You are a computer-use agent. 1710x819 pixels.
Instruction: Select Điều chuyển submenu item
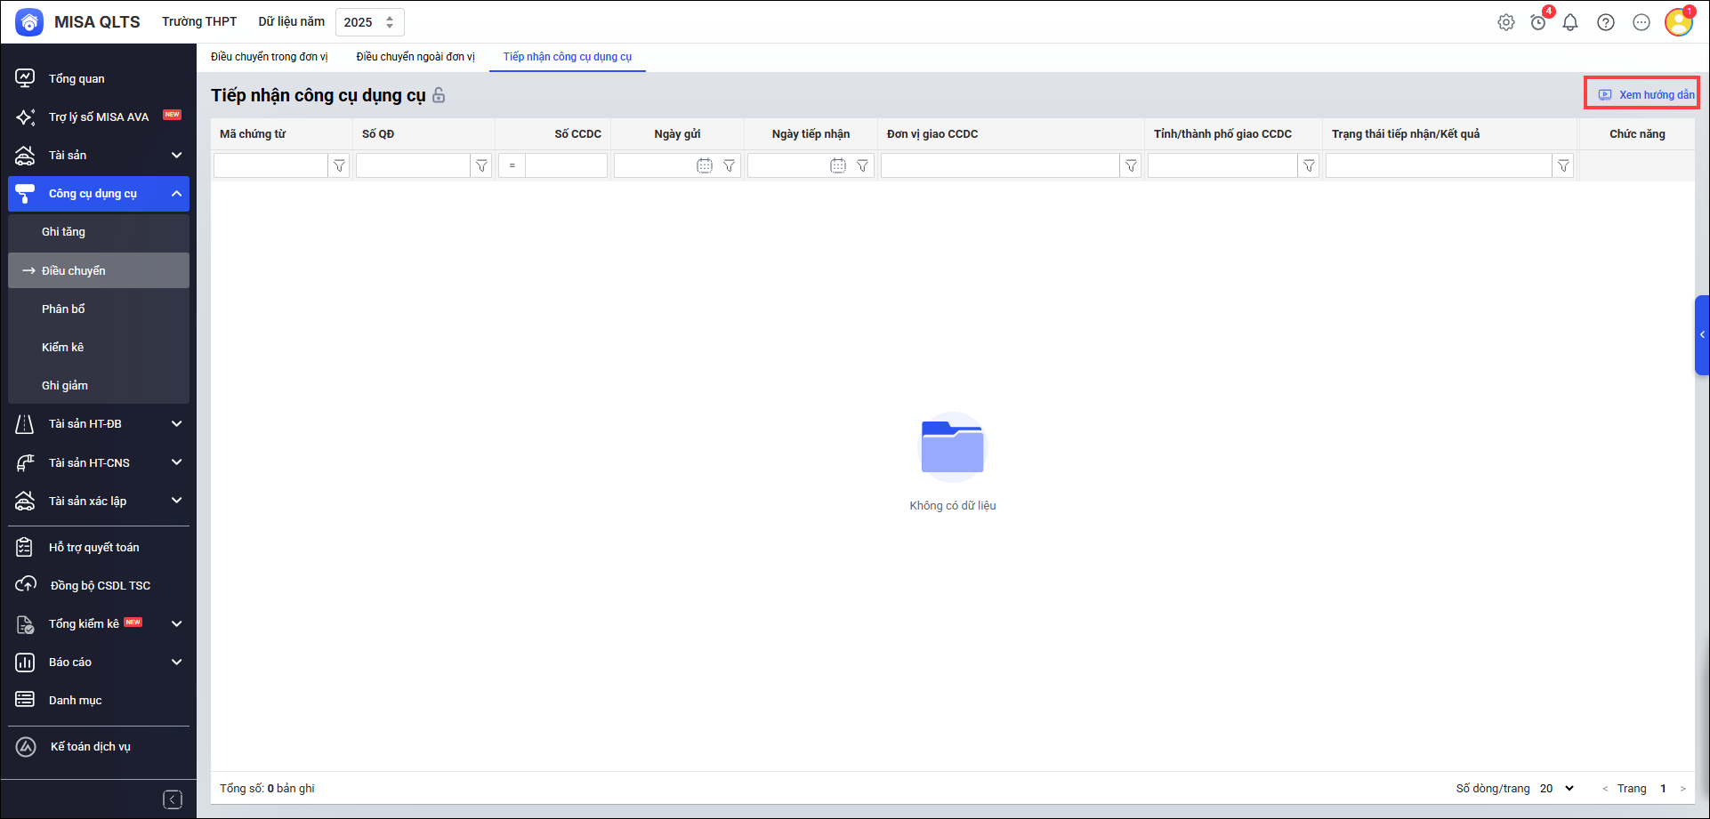99,270
